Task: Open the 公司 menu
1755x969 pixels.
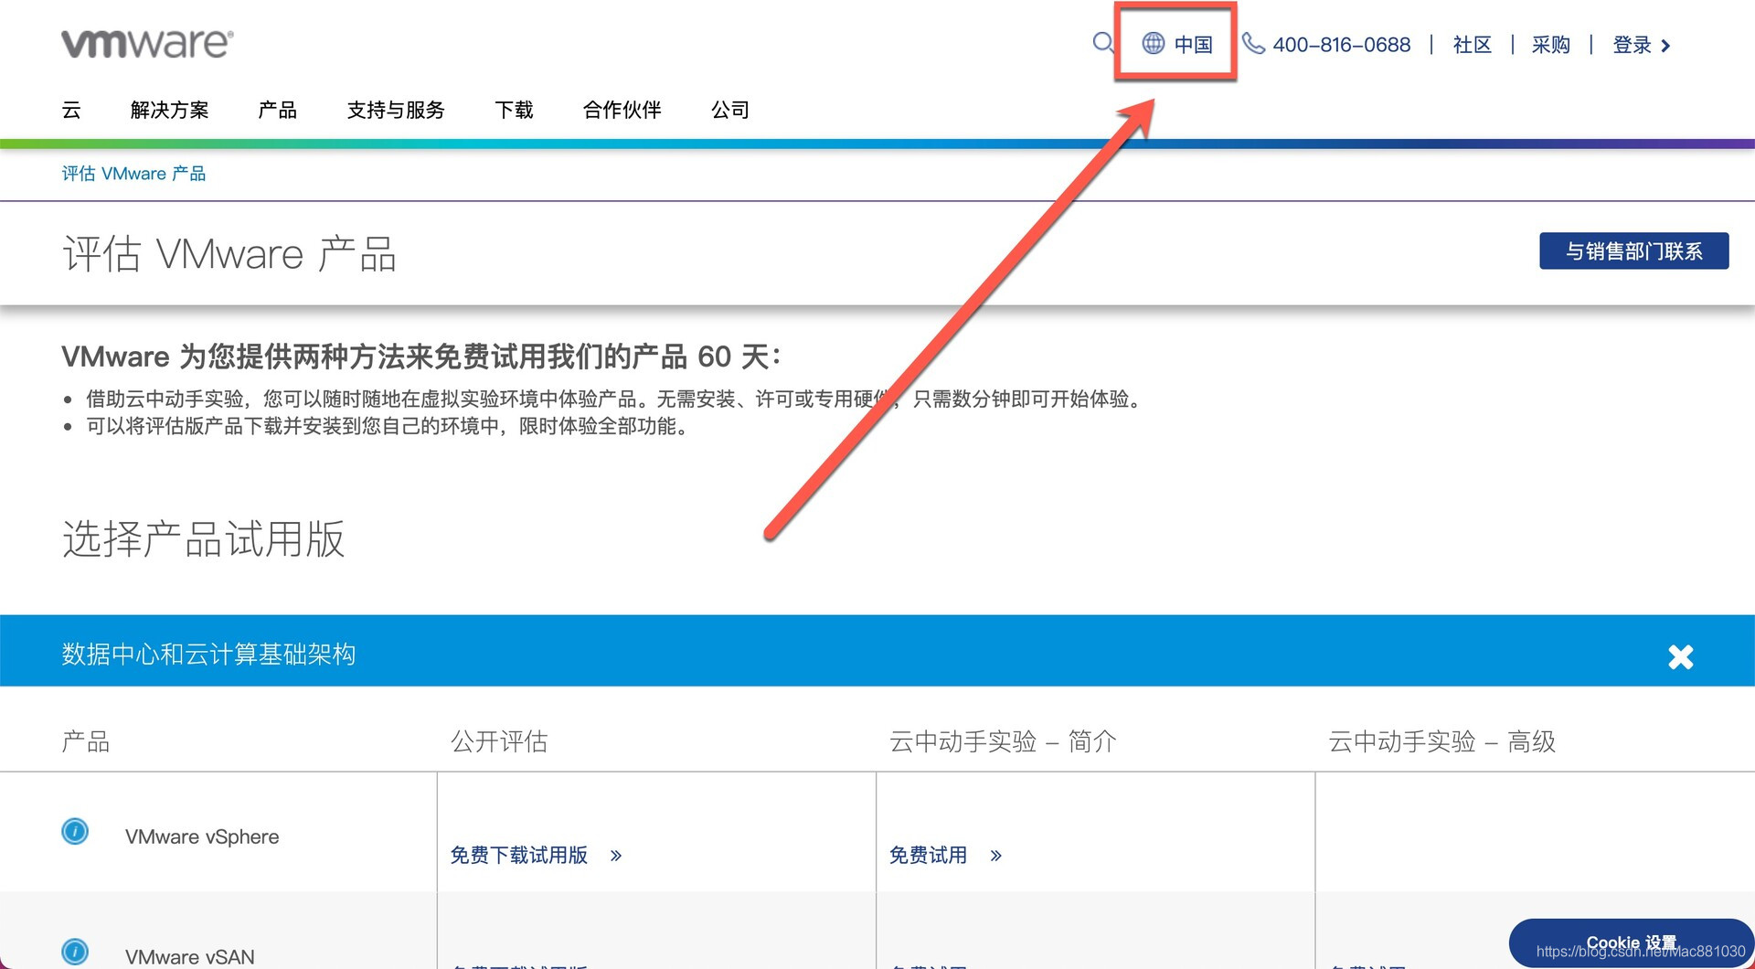Action: tap(730, 111)
